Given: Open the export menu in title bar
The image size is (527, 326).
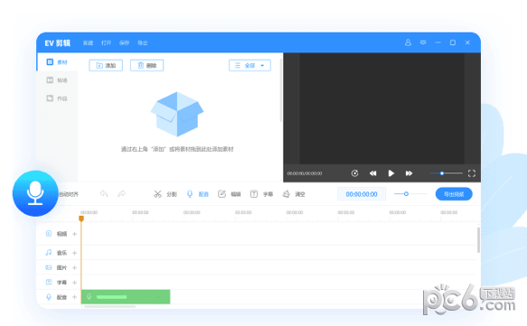Looking at the screenshot, I should [143, 43].
